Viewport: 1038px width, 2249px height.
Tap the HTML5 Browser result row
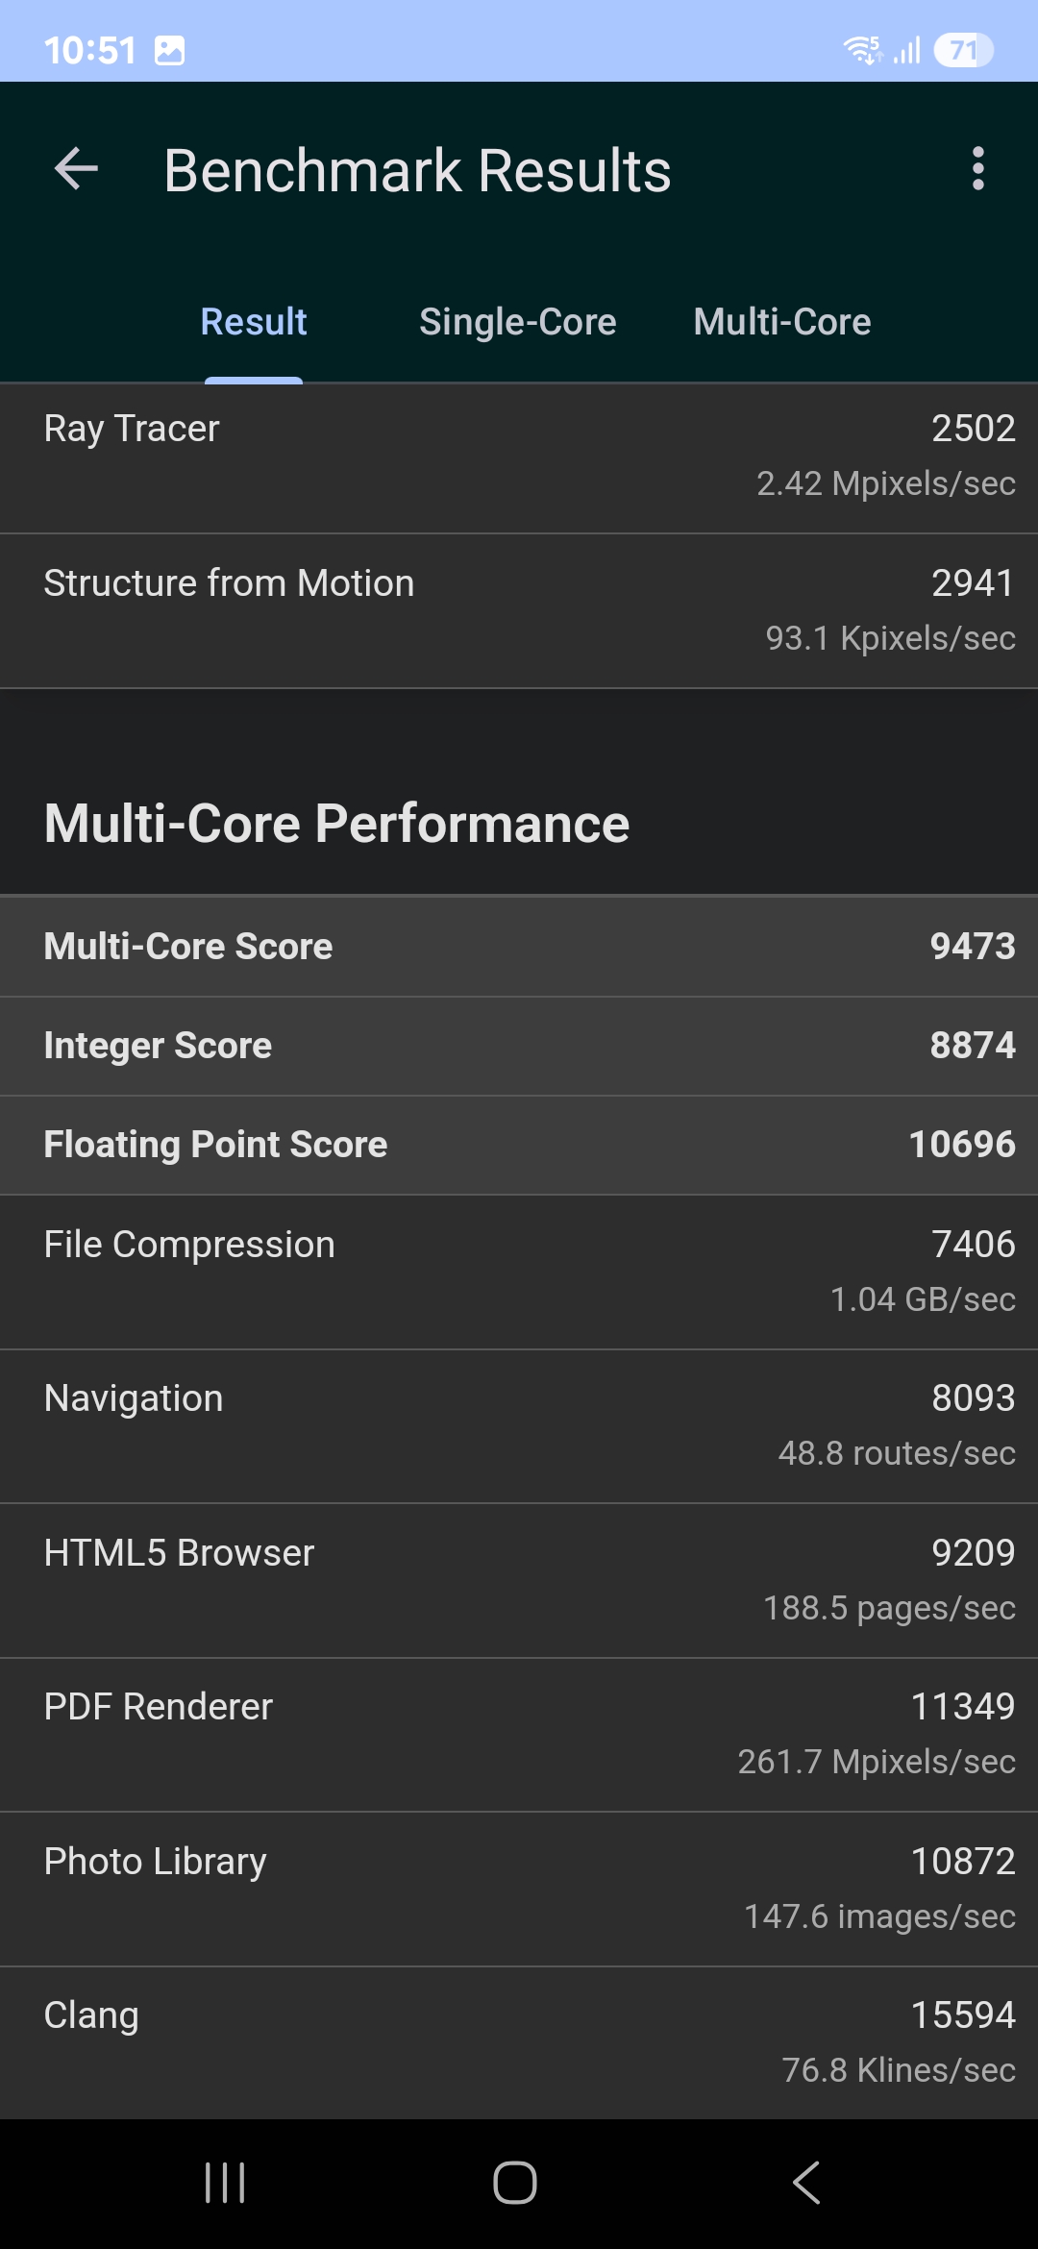click(519, 1580)
